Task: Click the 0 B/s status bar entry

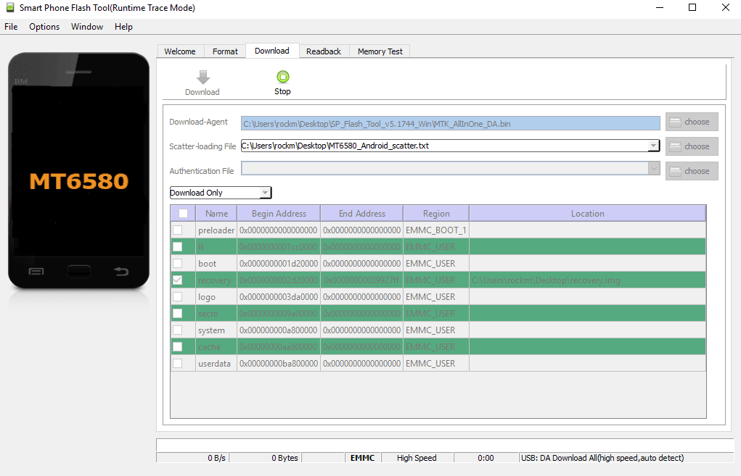Action: [x=192, y=458]
